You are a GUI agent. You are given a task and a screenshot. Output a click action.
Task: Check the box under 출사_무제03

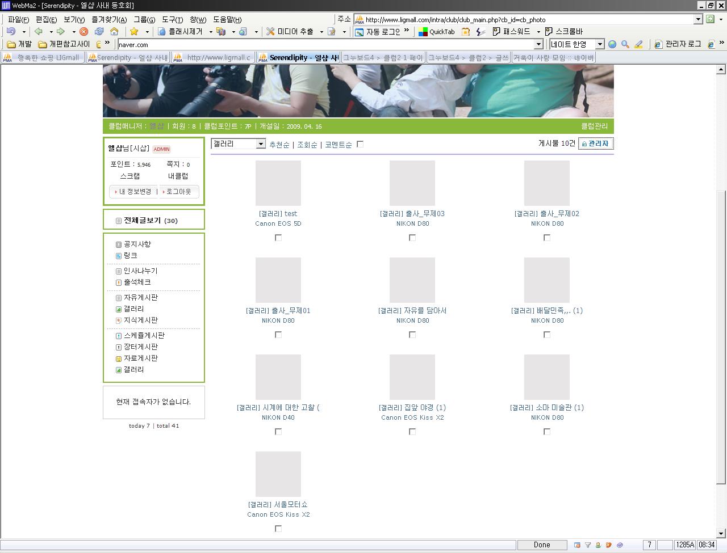click(412, 238)
